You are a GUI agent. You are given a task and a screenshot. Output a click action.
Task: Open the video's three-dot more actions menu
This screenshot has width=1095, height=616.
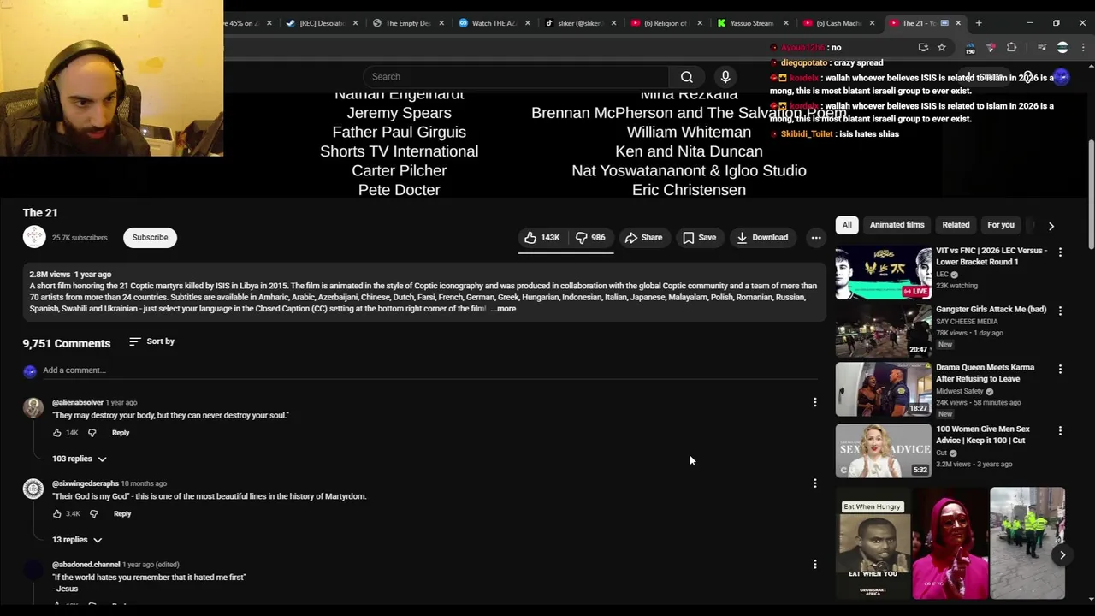click(816, 238)
